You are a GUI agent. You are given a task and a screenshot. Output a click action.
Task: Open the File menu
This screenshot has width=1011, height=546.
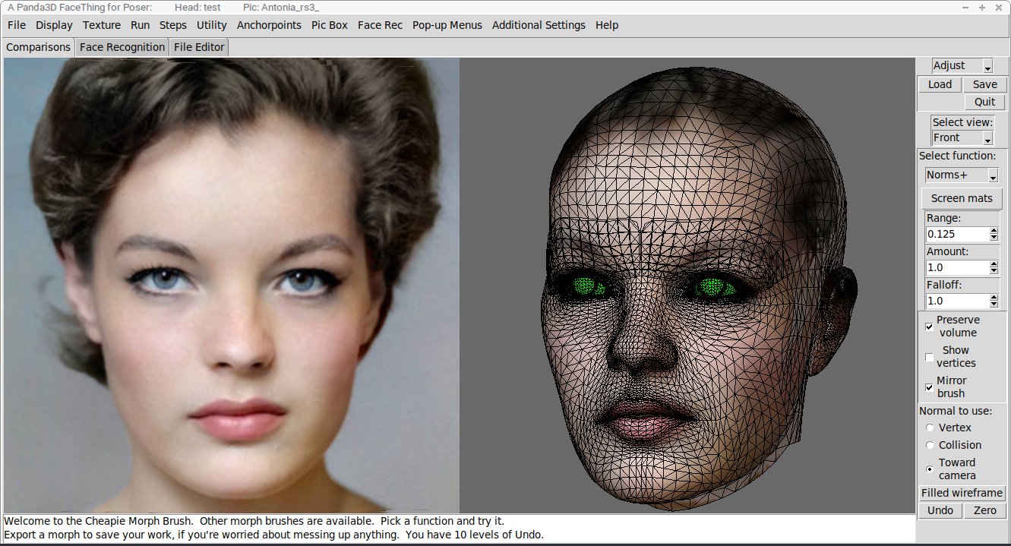click(x=17, y=25)
